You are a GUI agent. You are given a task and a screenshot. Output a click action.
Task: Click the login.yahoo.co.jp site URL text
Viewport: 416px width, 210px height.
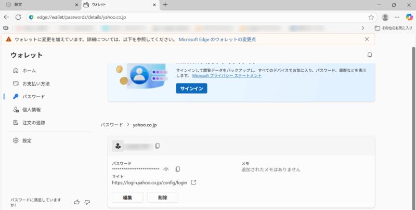point(149,182)
